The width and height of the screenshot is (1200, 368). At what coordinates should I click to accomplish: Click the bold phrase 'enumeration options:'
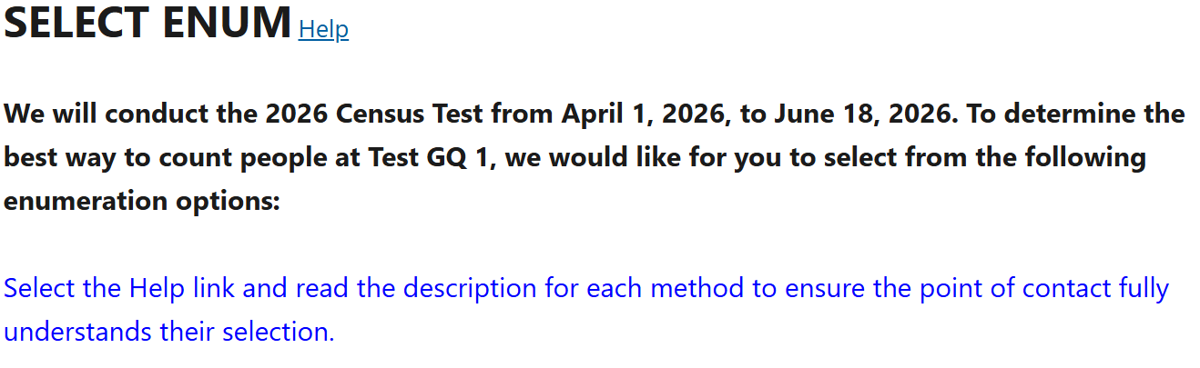click(x=142, y=201)
